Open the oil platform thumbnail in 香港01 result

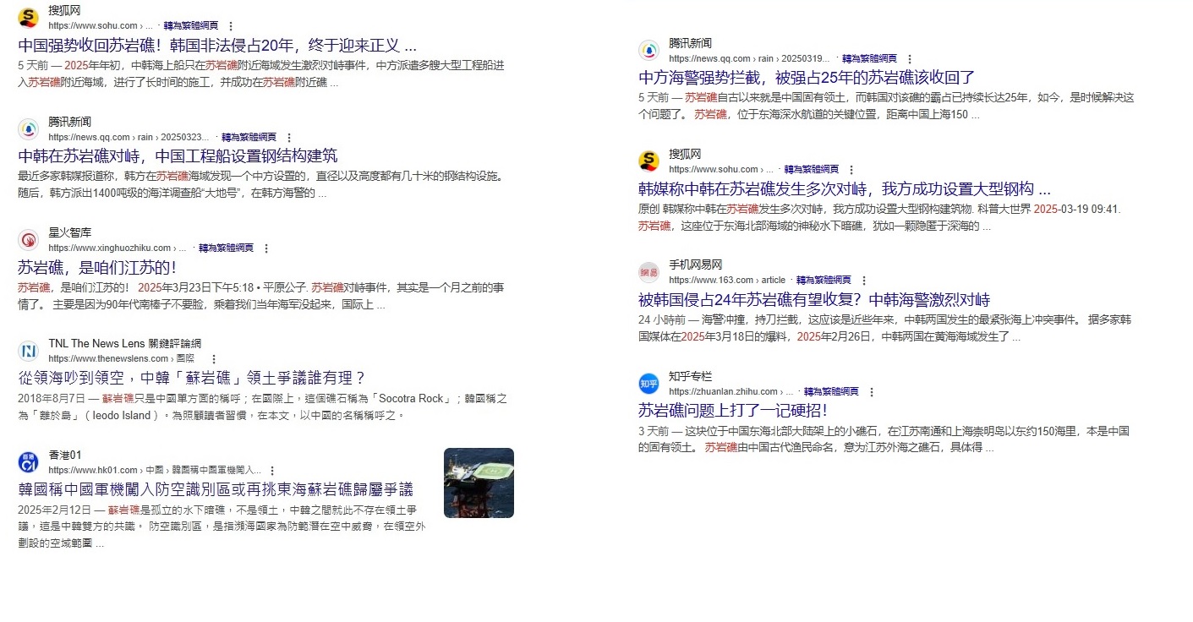479,483
